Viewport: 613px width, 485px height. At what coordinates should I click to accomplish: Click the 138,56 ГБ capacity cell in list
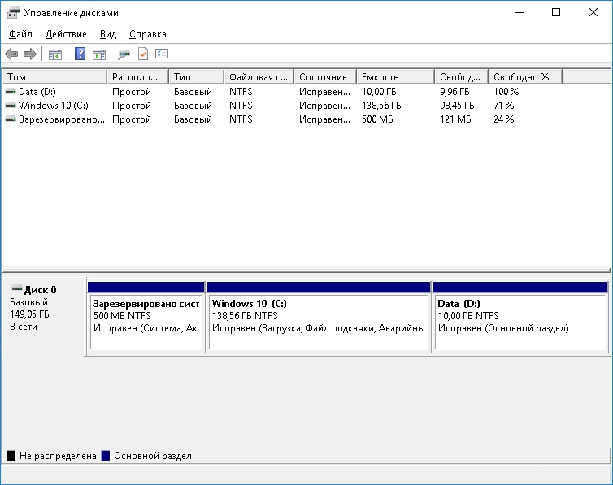(381, 106)
